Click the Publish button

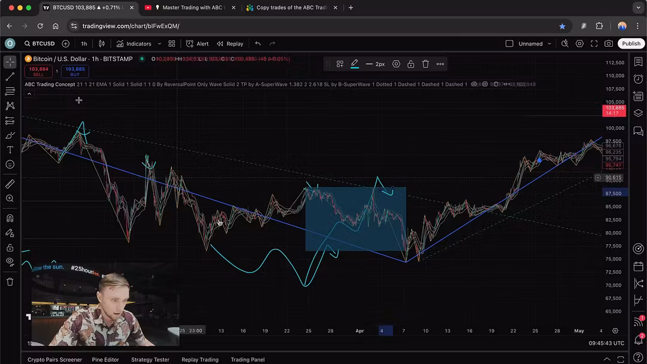pyautogui.click(x=631, y=44)
